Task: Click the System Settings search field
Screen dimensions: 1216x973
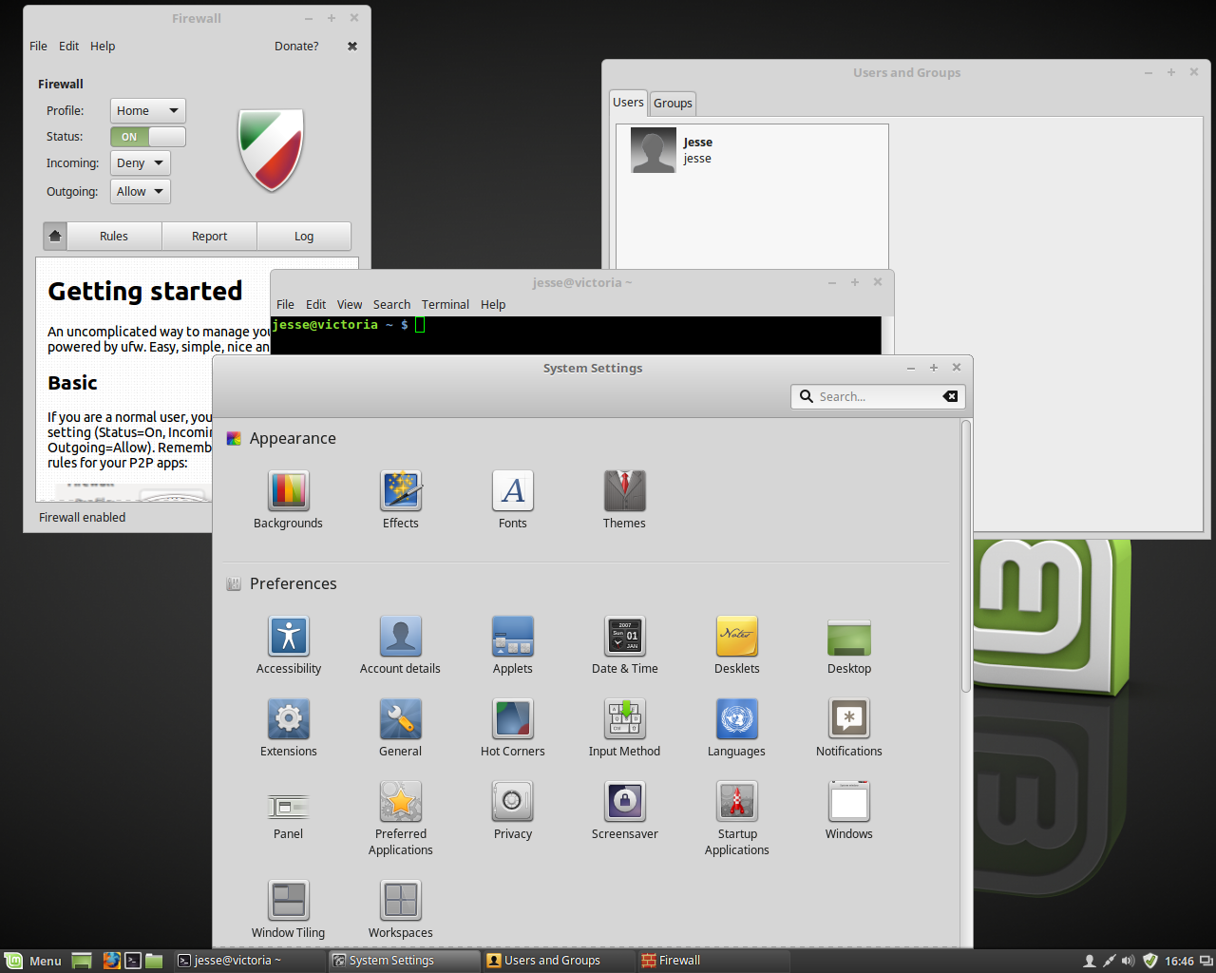Action: coord(878,396)
